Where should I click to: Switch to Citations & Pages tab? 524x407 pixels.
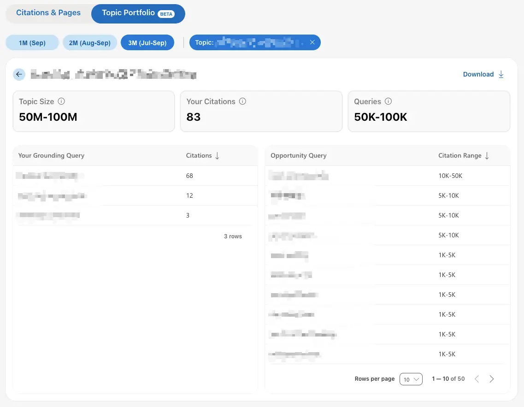48,13
